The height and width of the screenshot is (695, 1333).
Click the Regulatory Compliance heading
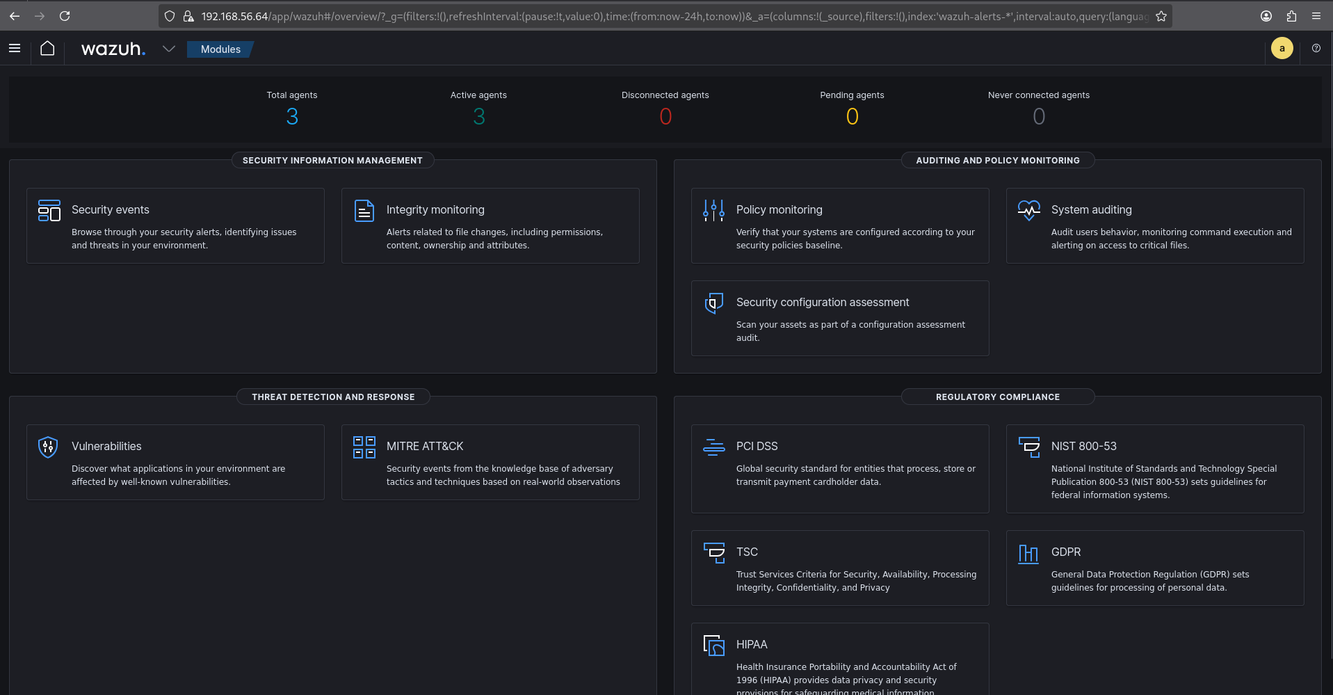(998, 397)
